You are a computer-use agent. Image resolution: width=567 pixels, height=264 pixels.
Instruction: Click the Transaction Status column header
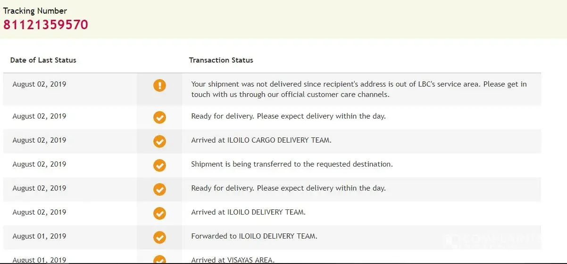(x=221, y=60)
